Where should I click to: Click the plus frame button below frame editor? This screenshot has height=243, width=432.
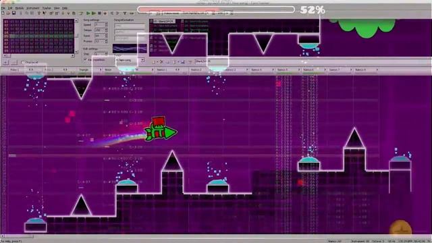click(x=6, y=63)
